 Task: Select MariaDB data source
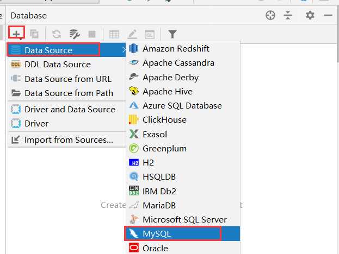click(x=183, y=206)
